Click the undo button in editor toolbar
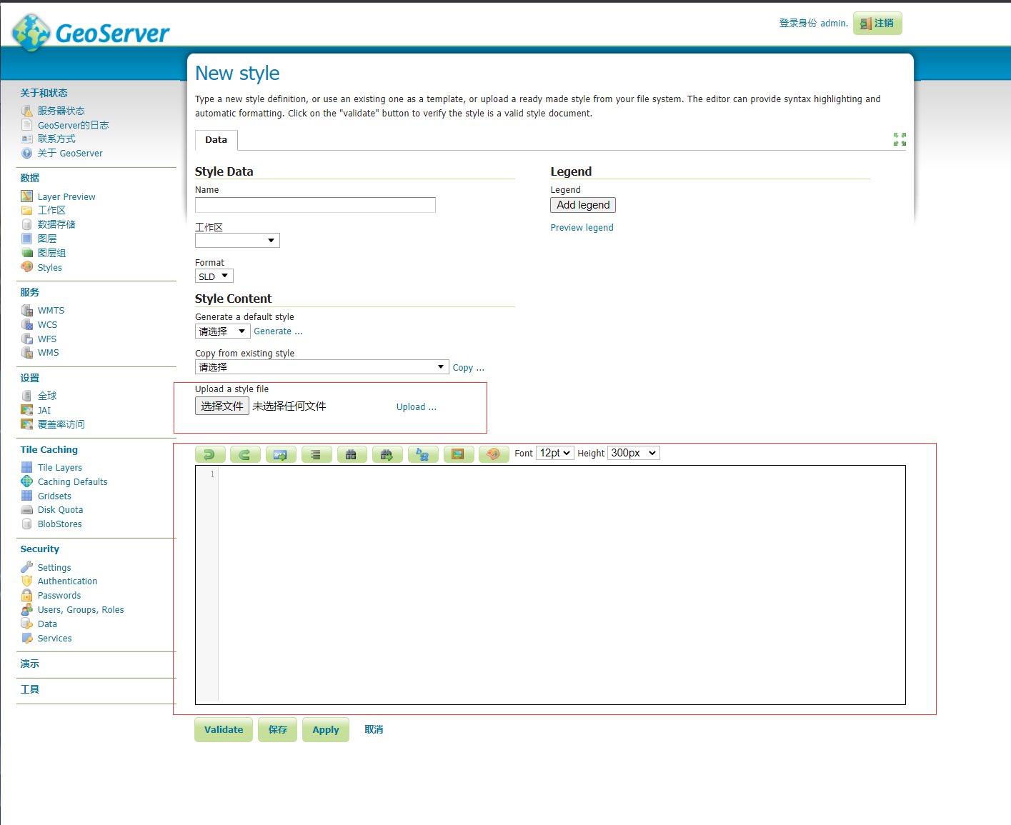 coord(210,454)
